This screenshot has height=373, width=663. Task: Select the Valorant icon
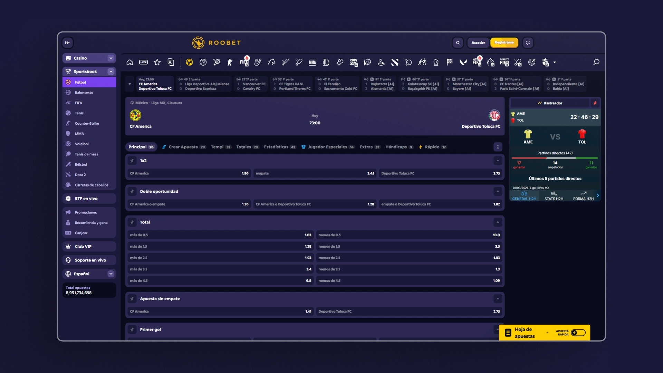click(x=463, y=62)
